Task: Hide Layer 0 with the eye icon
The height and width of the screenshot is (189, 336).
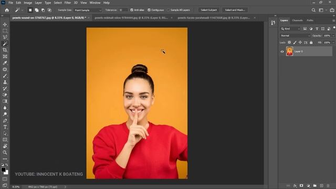Action: [282, 51]
